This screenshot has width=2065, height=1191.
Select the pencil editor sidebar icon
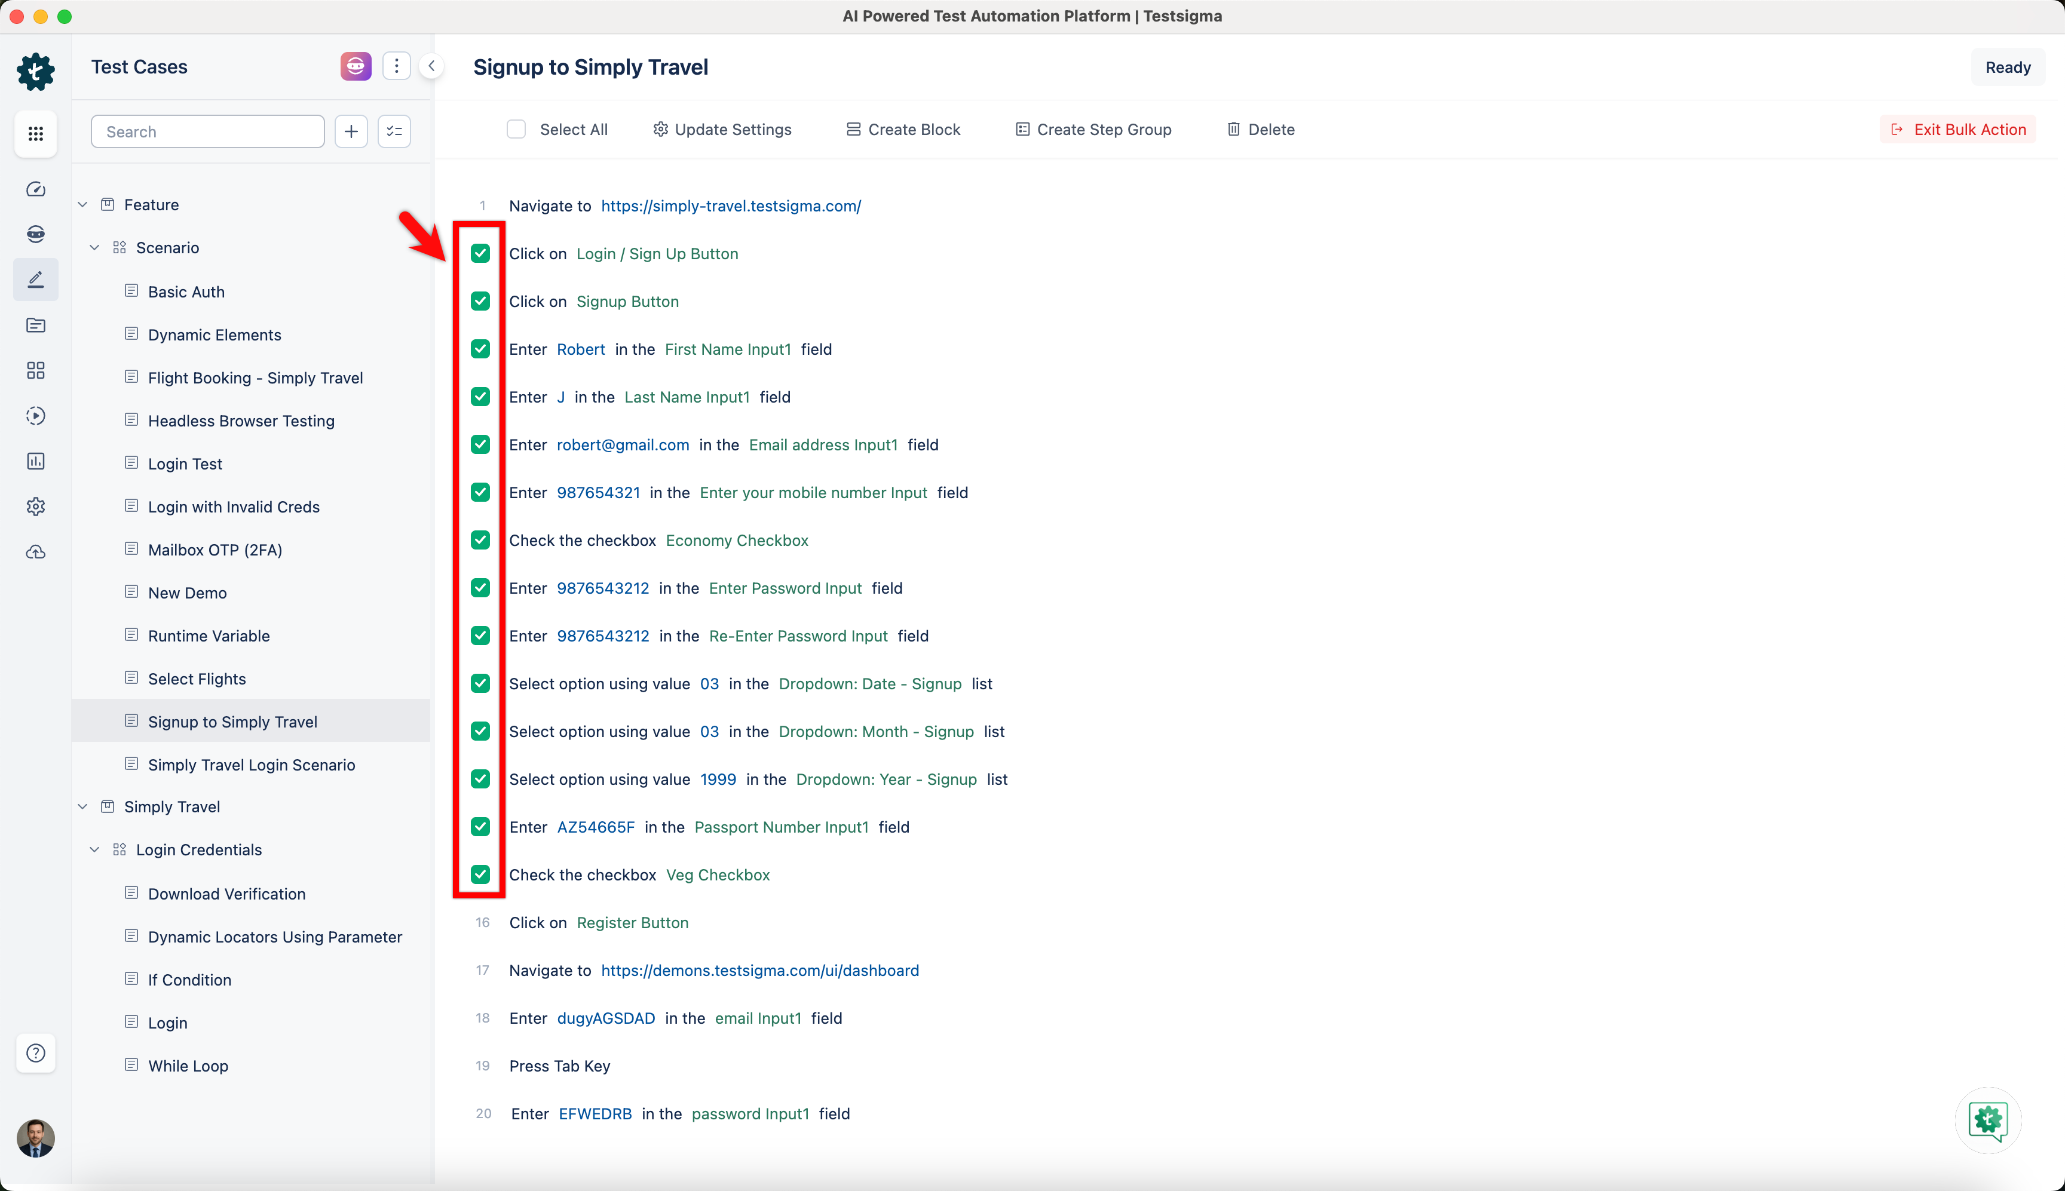(x=36, y=280)
